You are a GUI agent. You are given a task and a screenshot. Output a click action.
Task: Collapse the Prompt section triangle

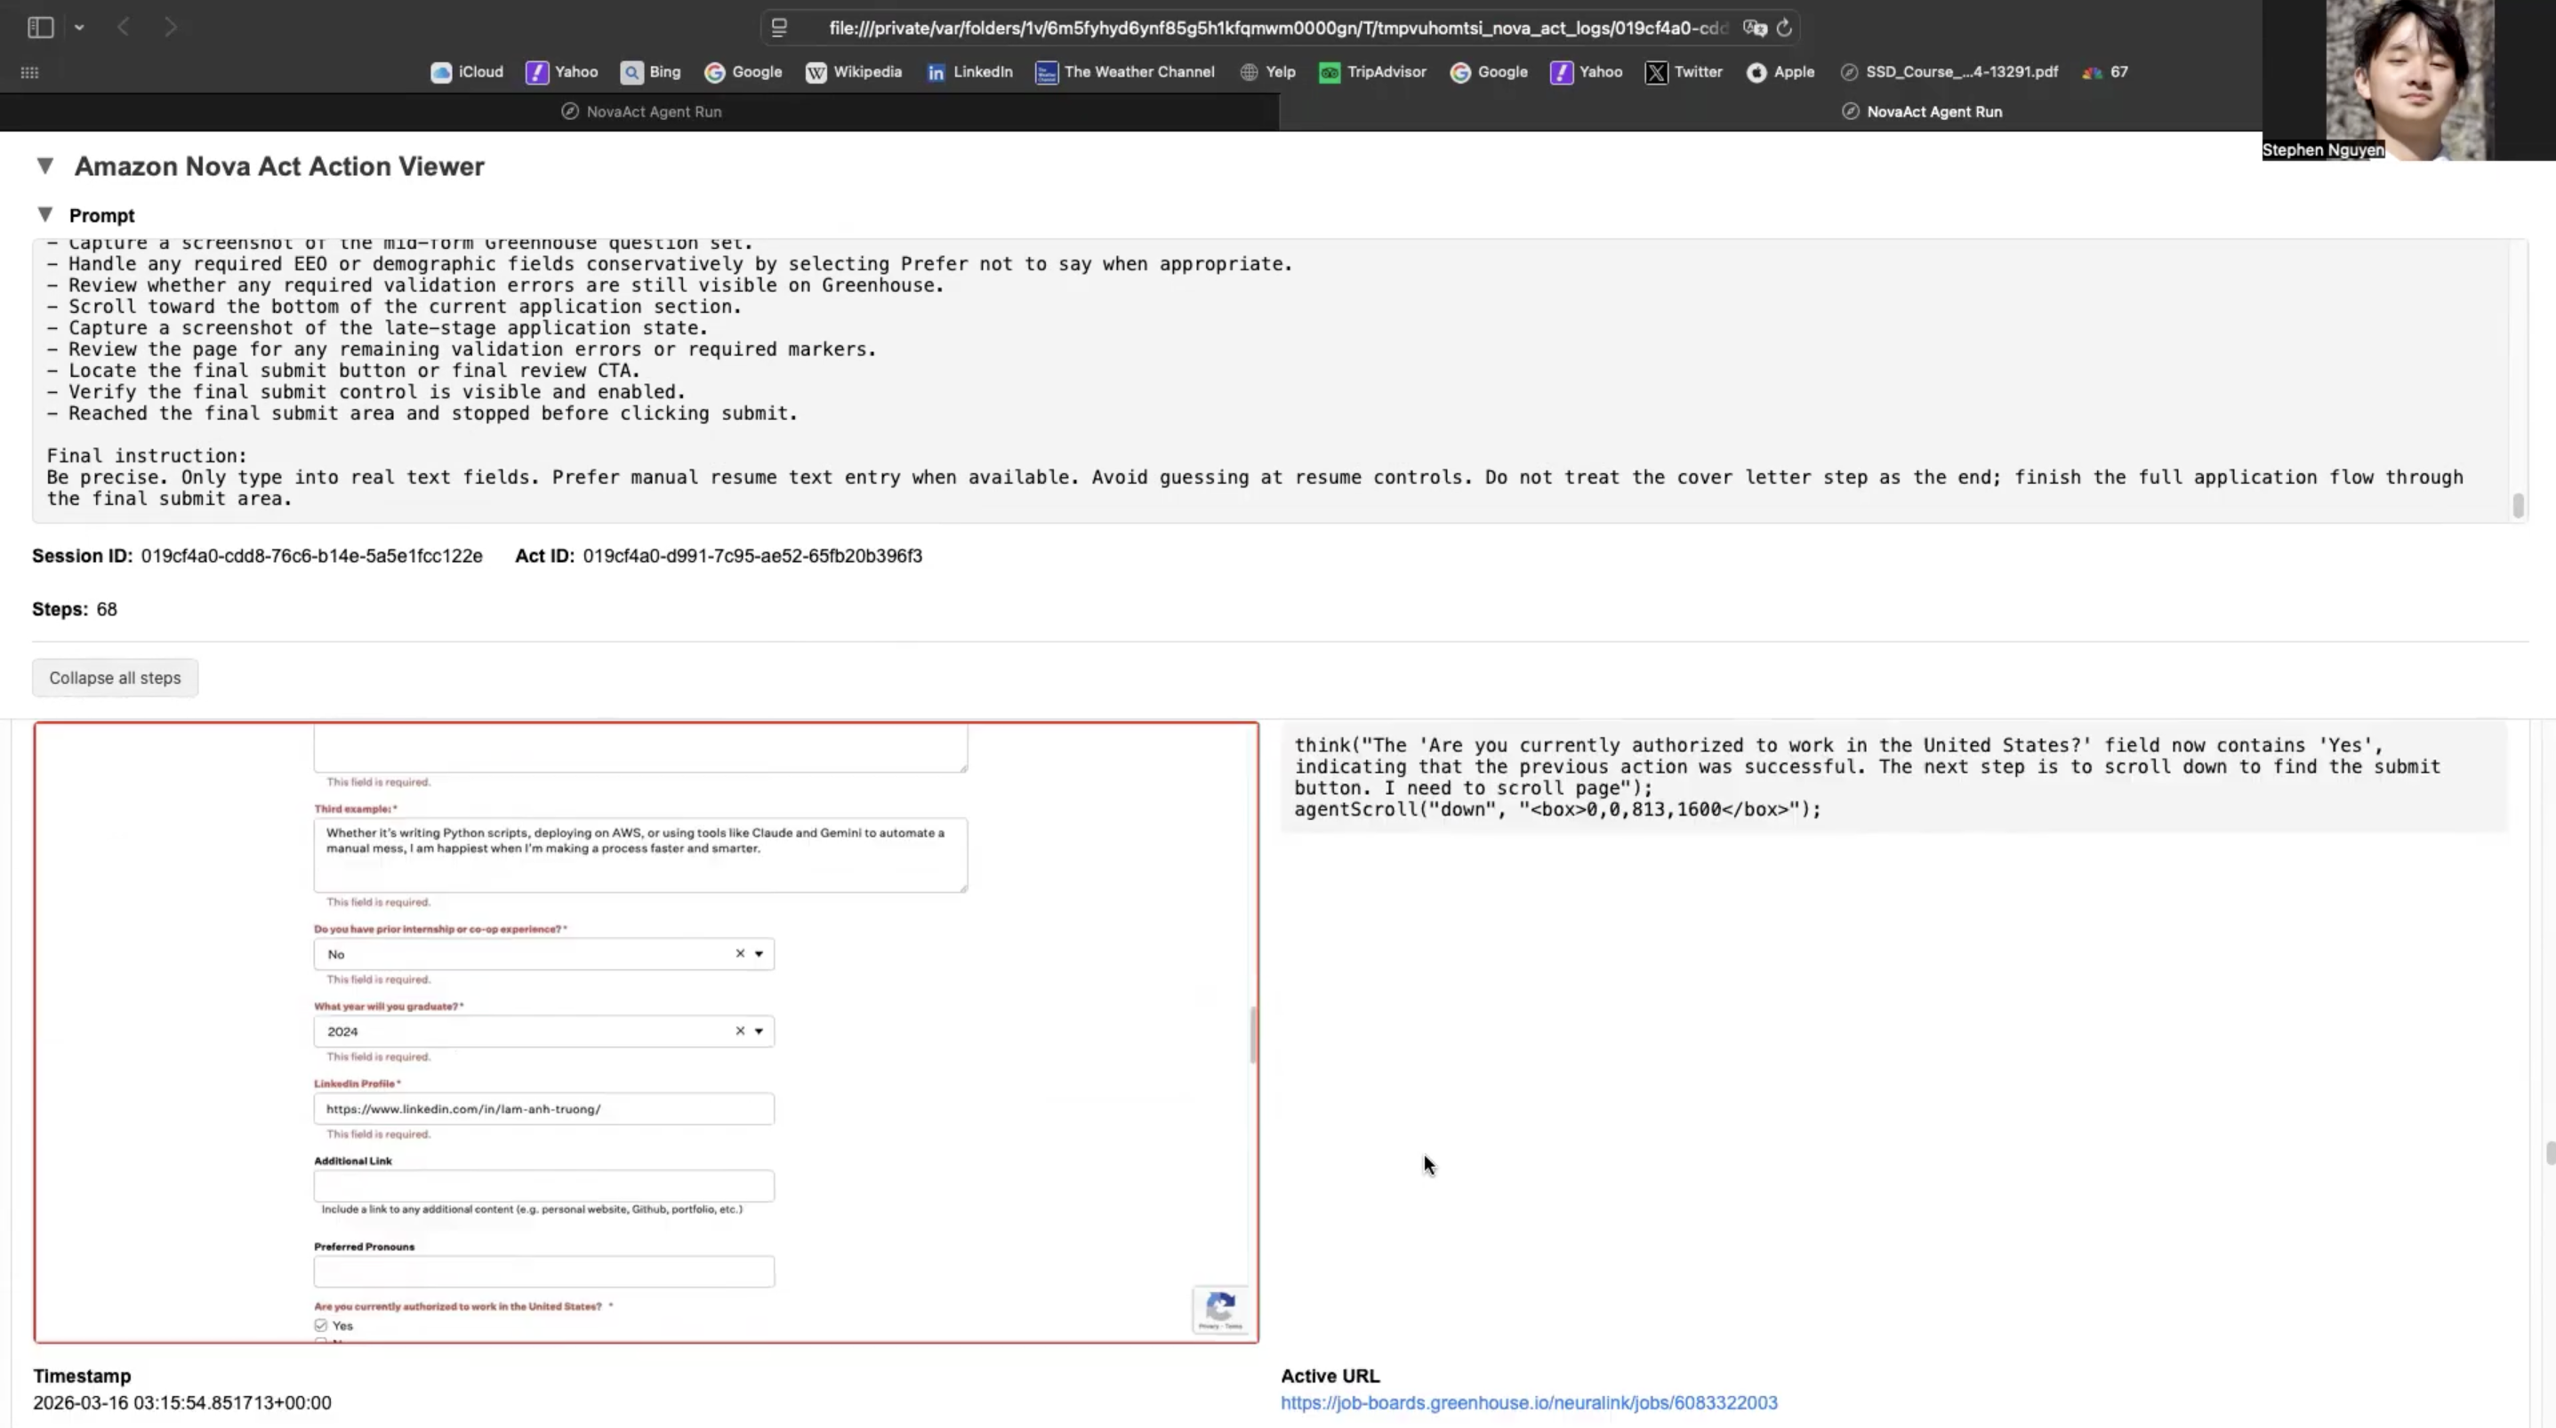click(44, 214)
